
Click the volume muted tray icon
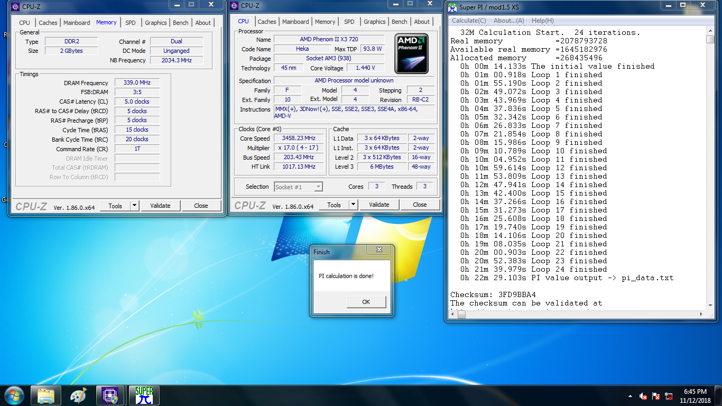(644, 396)
